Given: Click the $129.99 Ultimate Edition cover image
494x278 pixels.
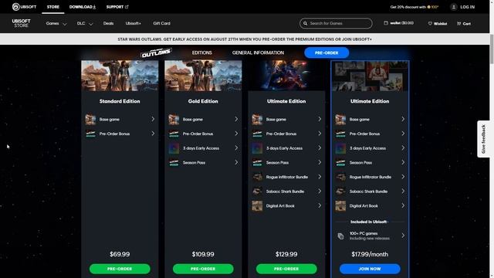Looking at the screenshot, I should click(286, 76).
